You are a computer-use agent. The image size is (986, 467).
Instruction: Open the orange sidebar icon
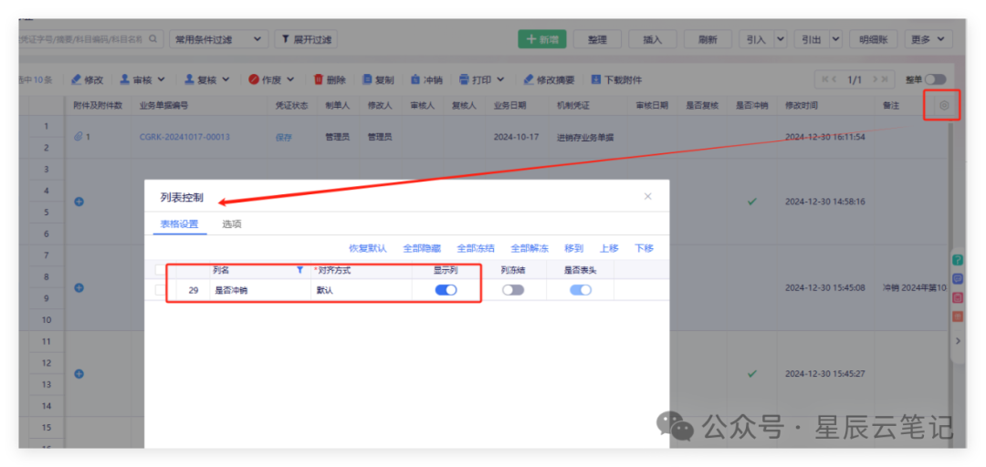pyautogui.click(x=958, y=317)
